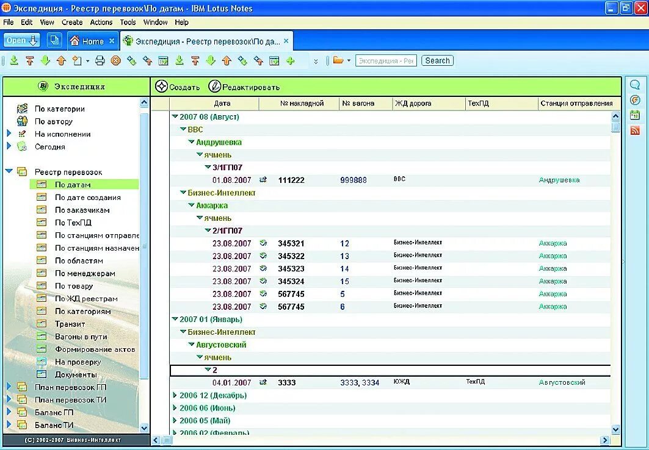Expand the Баланс ГП navigator folder
649x450 pixels.
pos(9,412)
